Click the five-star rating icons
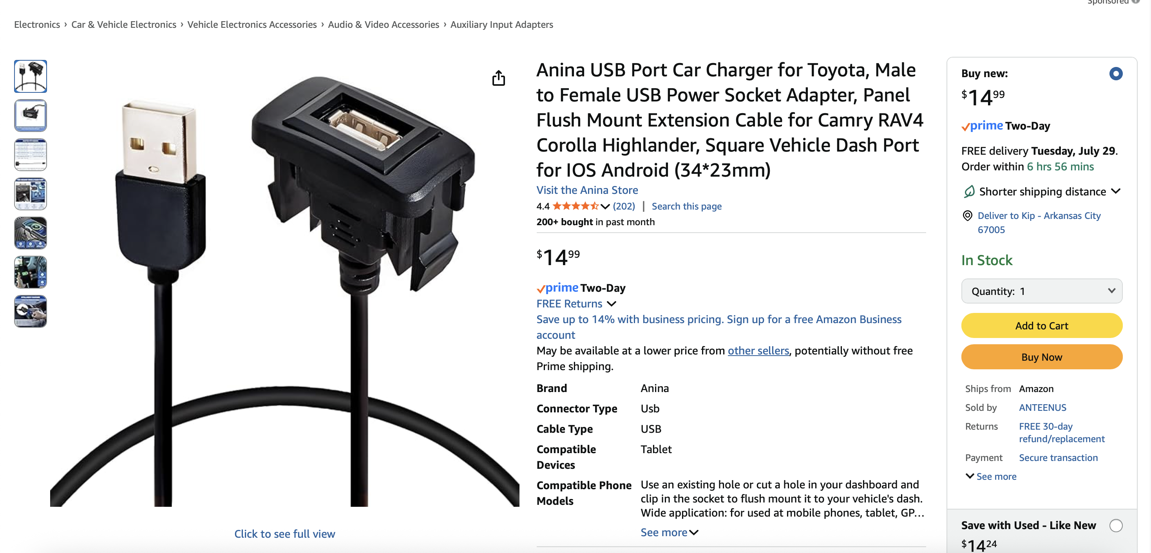Image resolution: width=1151 pixels, height=553 pixels. pos(575,206)
